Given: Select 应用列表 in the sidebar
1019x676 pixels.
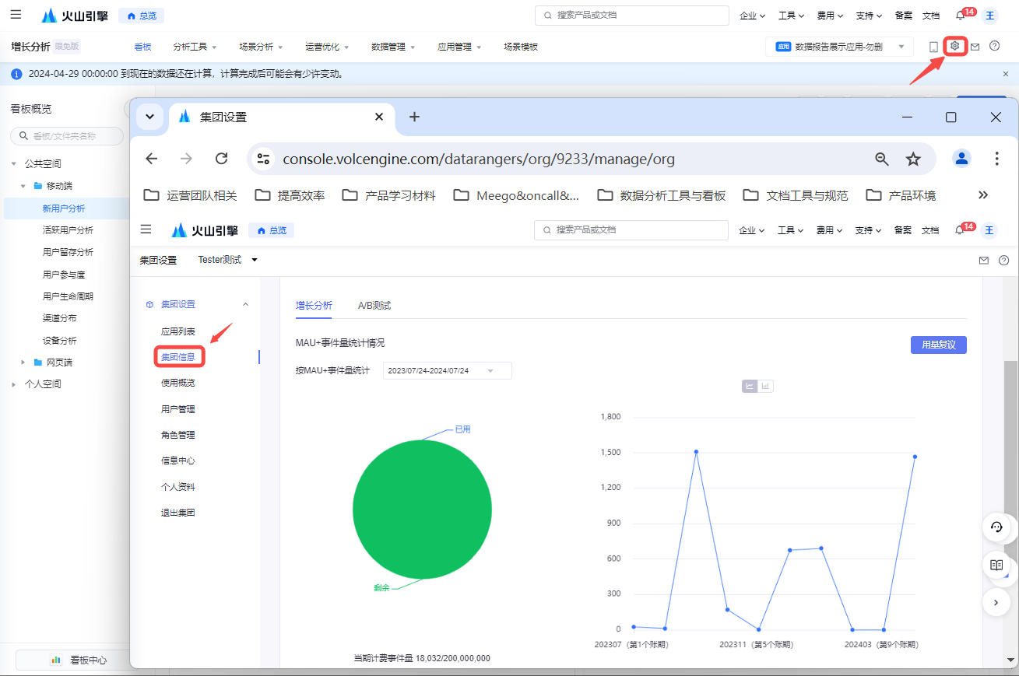Looking at the screenshot, I should pos(178,331).
